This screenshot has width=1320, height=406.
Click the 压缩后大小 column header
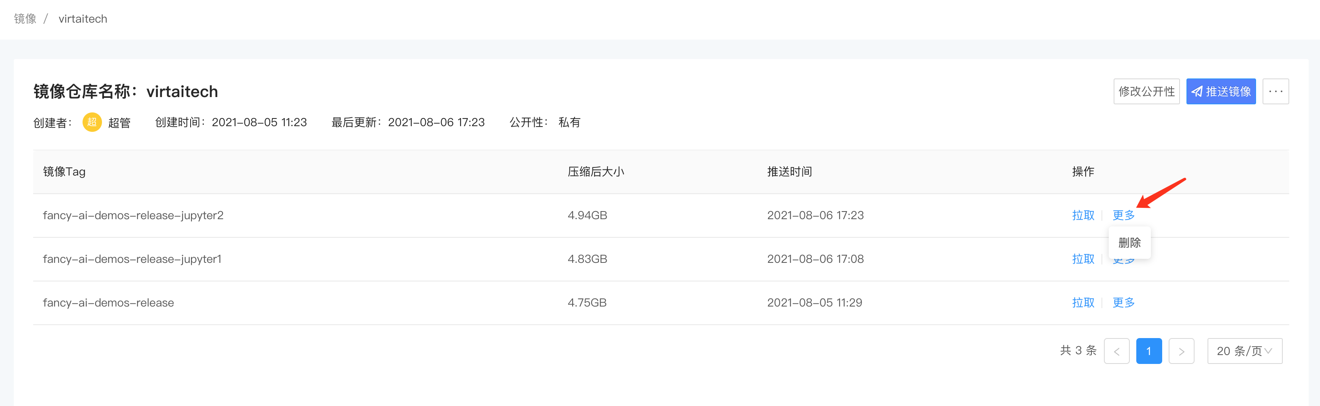(595, 171)
